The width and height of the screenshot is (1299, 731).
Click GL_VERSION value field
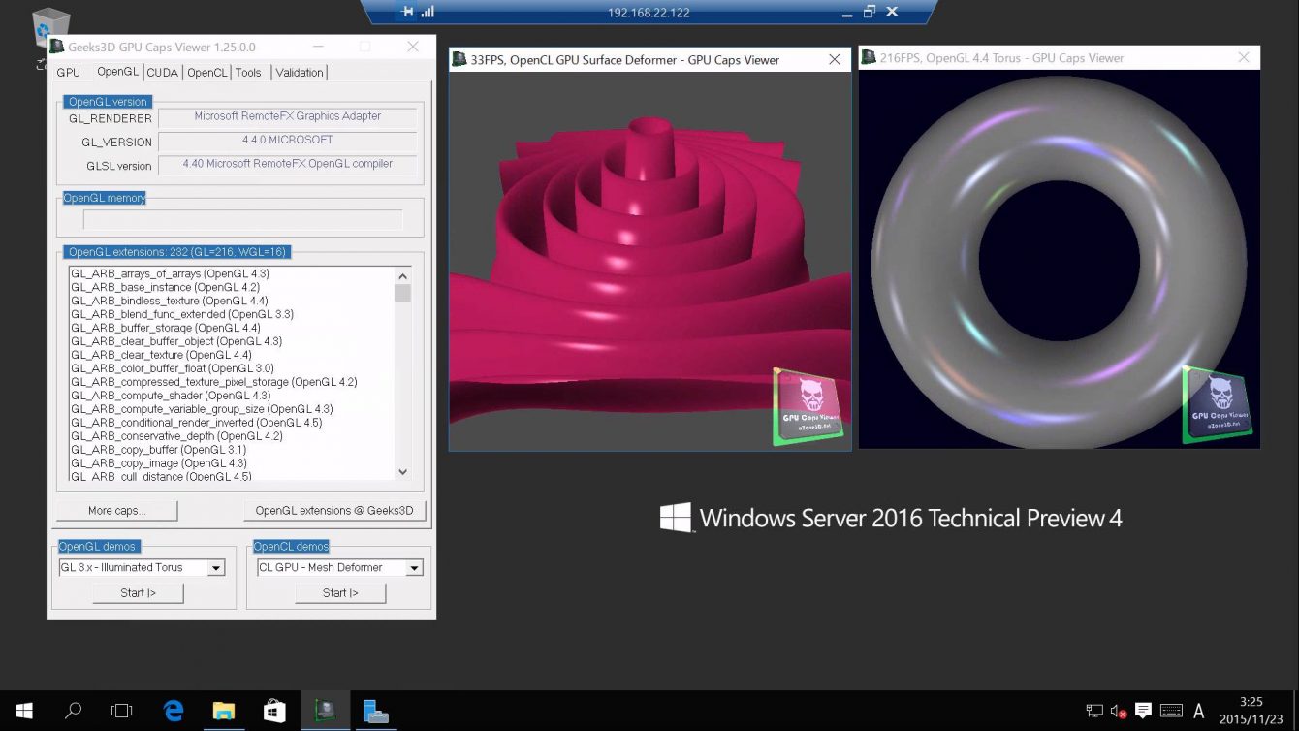click(287, 142)
